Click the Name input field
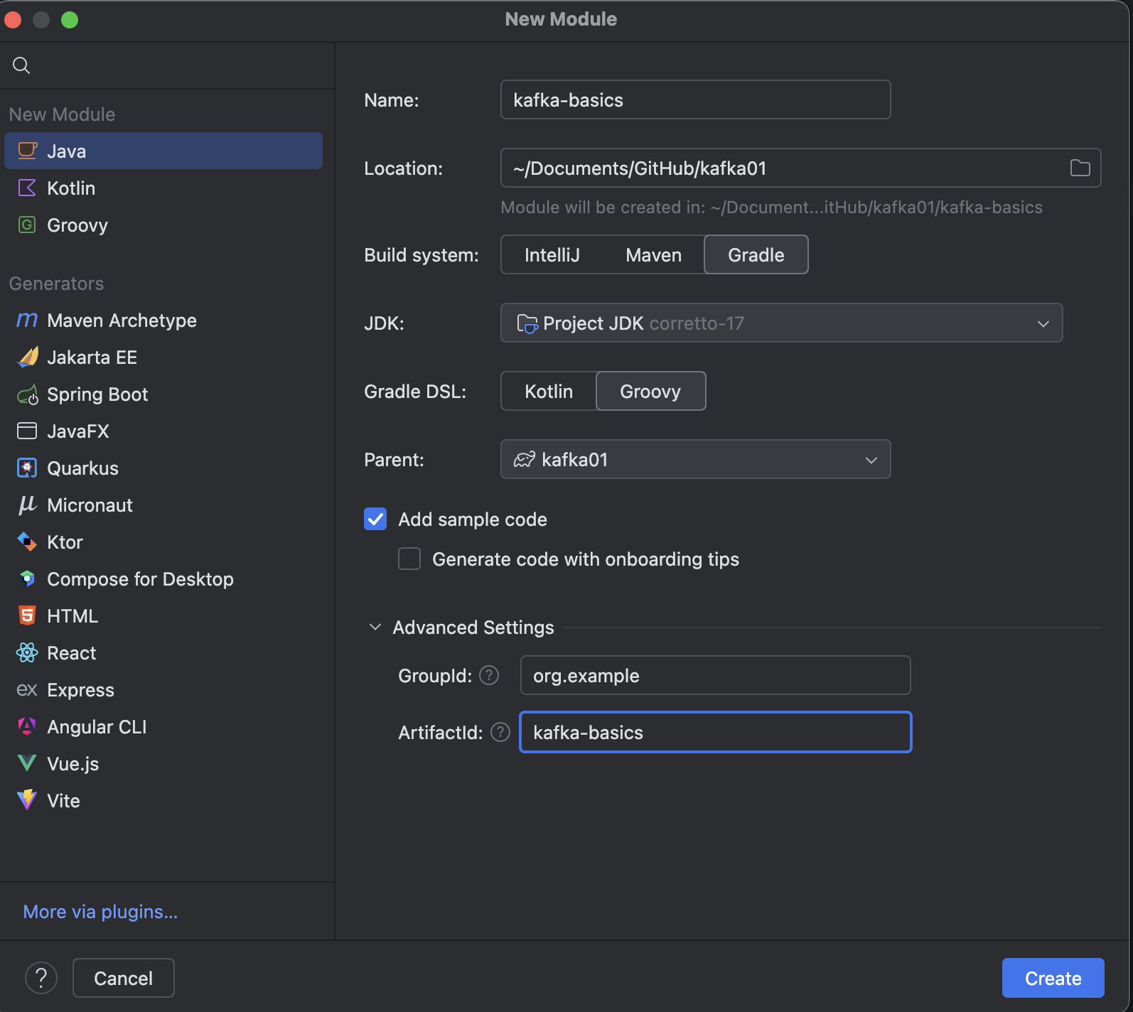Image resolution: width=1133 pixels, height=1012 pixels. [696, 99]
